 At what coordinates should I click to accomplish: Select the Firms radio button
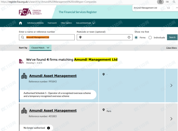(136, 37)
